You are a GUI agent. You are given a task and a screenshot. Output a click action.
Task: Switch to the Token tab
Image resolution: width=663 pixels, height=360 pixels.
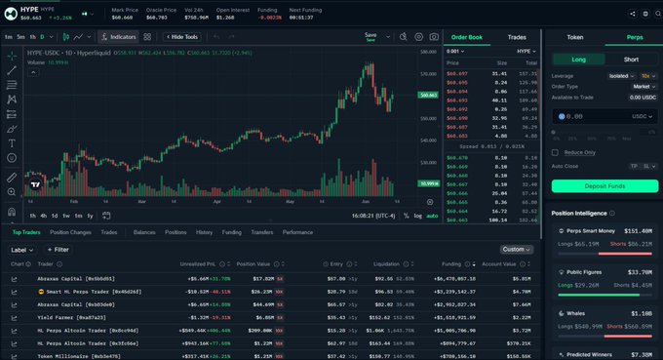coord(575,37)
